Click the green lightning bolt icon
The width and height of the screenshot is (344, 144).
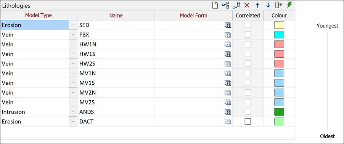(289, 5)
